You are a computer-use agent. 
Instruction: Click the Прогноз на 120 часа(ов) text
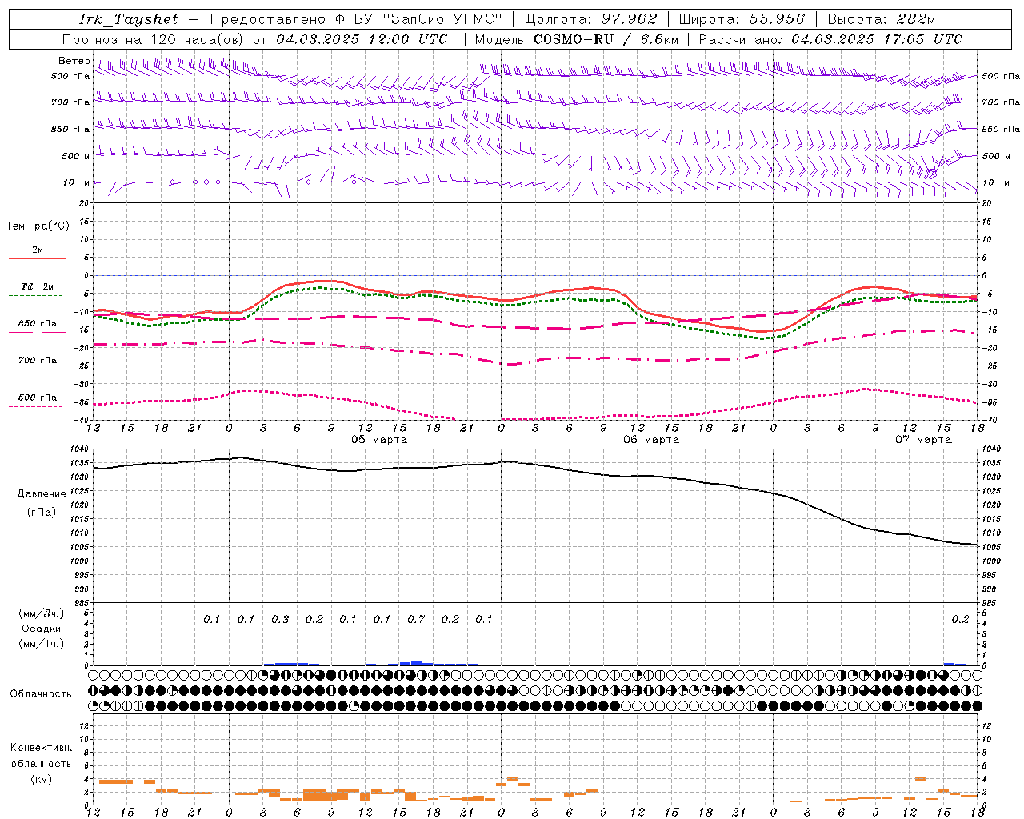154,39
